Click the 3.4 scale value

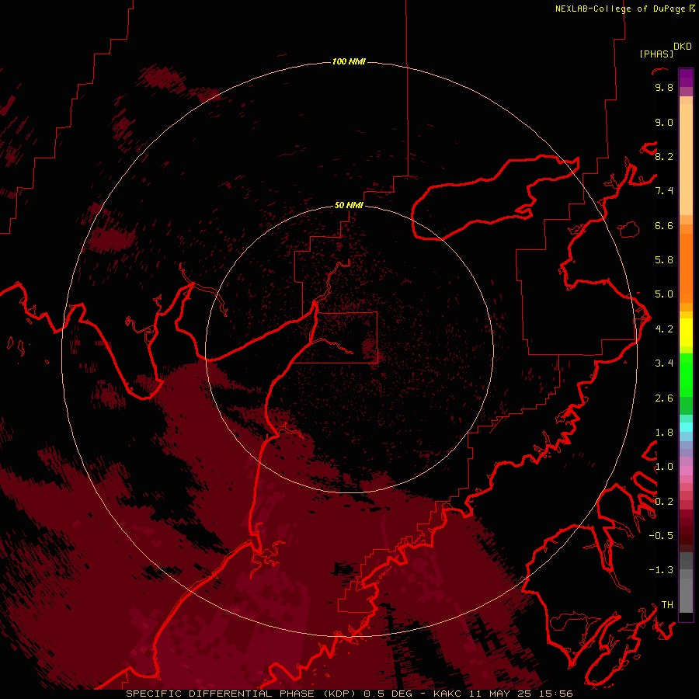(x=664, y=363)
